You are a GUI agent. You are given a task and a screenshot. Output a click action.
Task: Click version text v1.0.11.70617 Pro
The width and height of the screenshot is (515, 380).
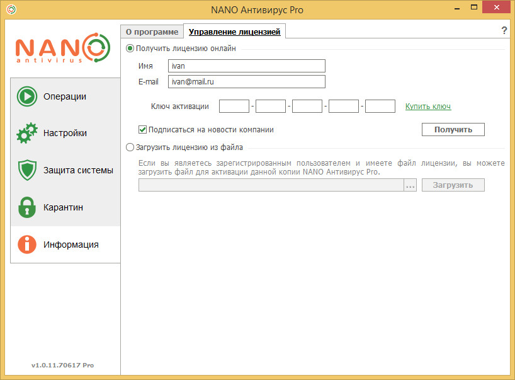tap(63, 365)
